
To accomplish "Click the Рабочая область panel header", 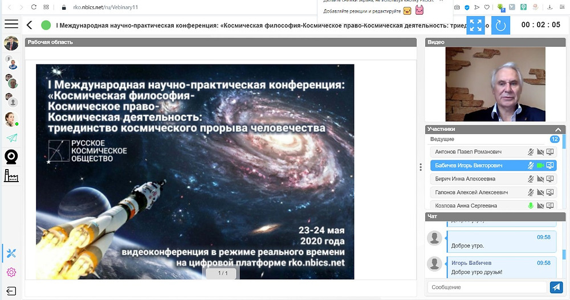I will (x=221, y=42).
